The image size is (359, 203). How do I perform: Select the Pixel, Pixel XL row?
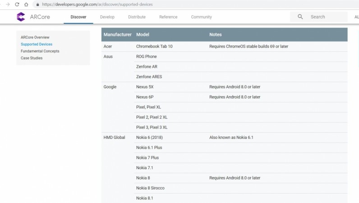point(241,107)
